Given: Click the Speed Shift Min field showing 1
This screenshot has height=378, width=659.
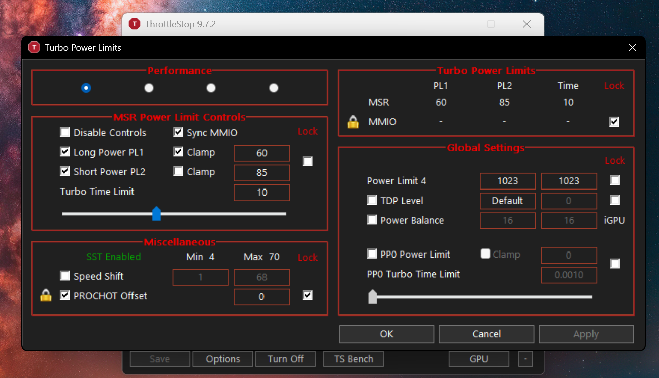Looking at the screenshot, I should [x=201, y=277].
